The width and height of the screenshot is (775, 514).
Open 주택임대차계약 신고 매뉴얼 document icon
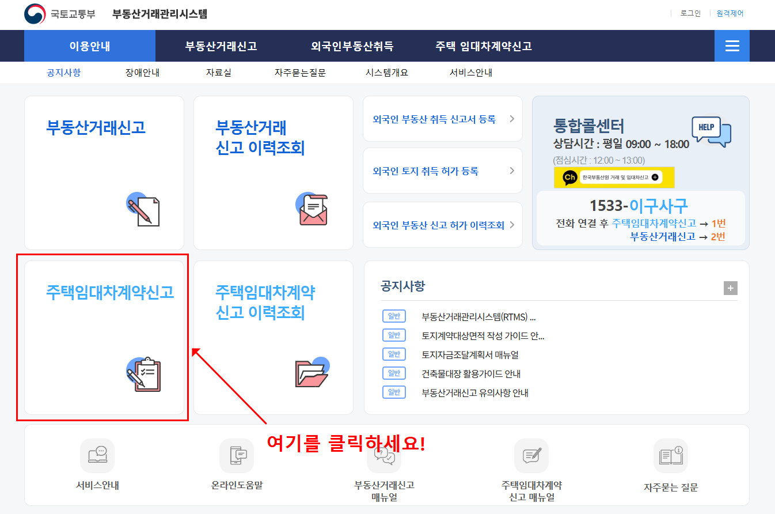tap(531, 455)
